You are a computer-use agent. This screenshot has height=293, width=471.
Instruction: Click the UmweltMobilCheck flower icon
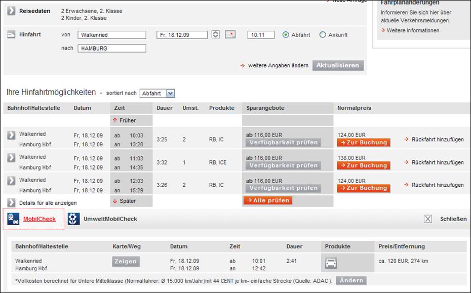[73, 219]
